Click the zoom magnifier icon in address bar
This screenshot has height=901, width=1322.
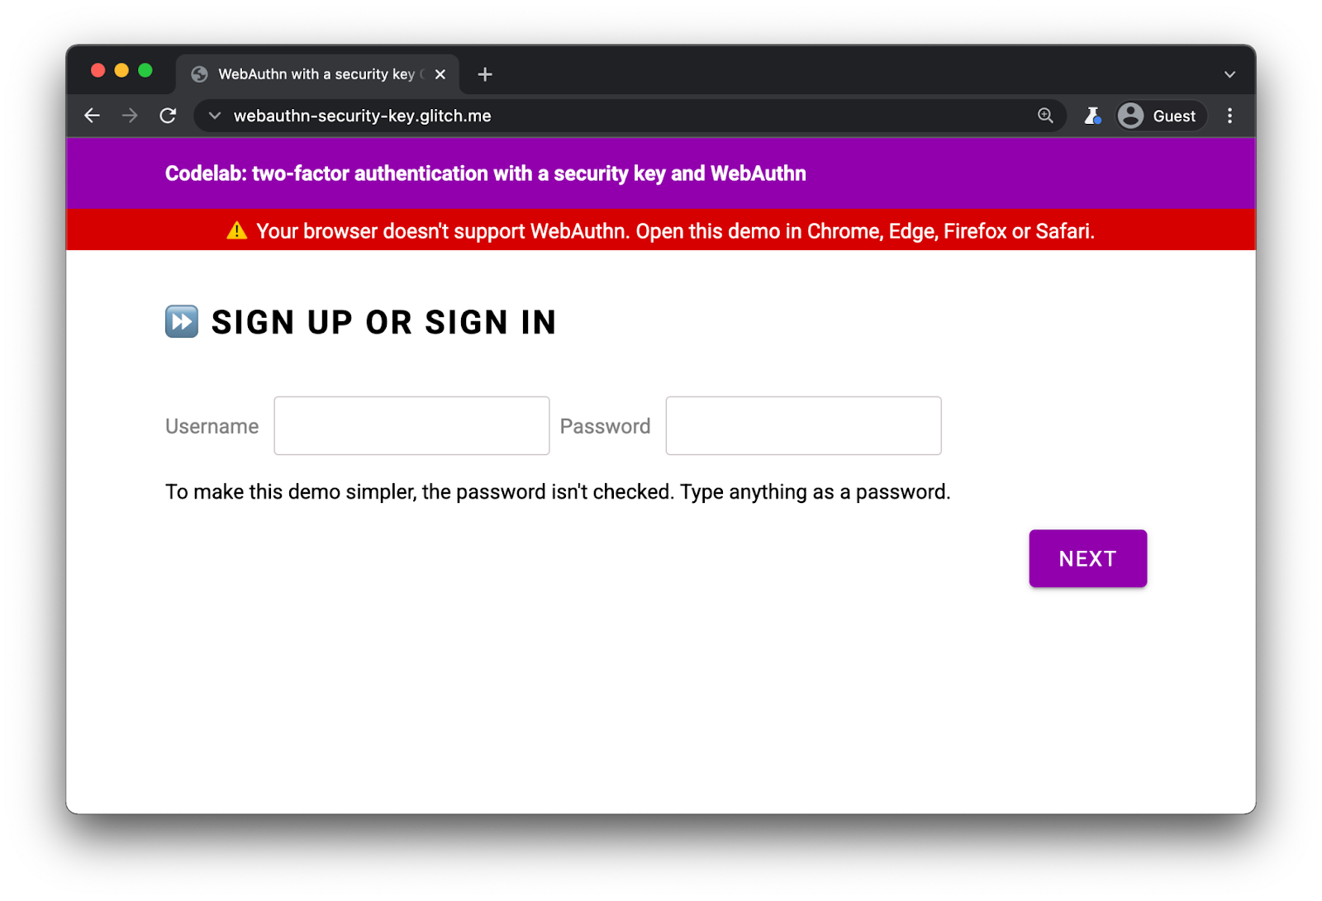pos(1045,116)
